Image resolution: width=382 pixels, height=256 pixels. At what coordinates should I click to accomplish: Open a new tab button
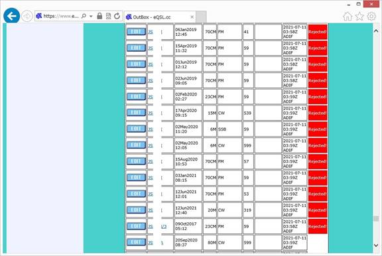click(201, 17)
